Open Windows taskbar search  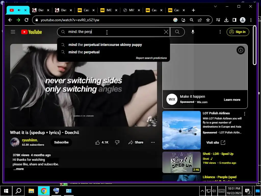pyautogui.click(x=18, y=191)
